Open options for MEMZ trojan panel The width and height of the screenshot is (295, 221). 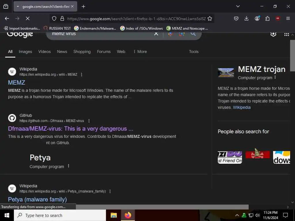click(275, 77)
